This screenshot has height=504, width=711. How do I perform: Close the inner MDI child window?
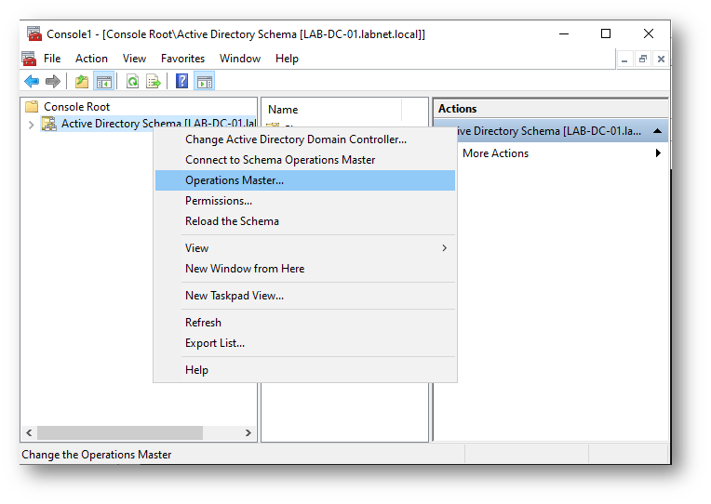661,59
